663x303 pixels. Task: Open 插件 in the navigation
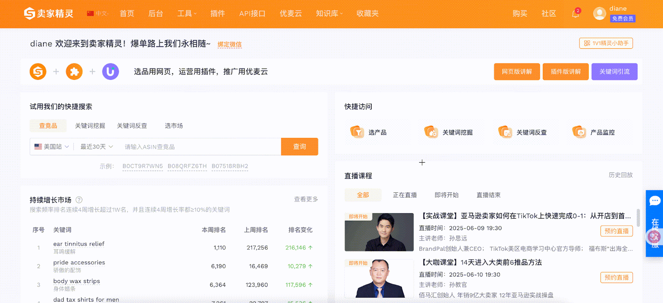(x=218, y=14)
